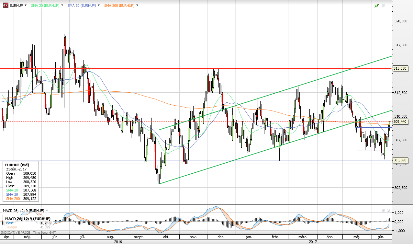Click the 312,500 price axis label
The height and width of the screenshot is (244, 413).
[x=400, y=92]
